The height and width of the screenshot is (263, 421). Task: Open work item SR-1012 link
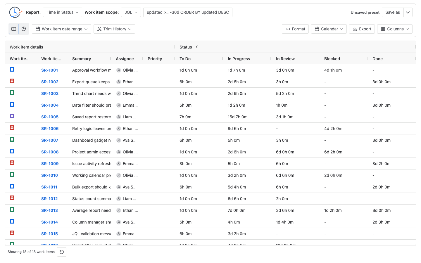pos(49,199)
